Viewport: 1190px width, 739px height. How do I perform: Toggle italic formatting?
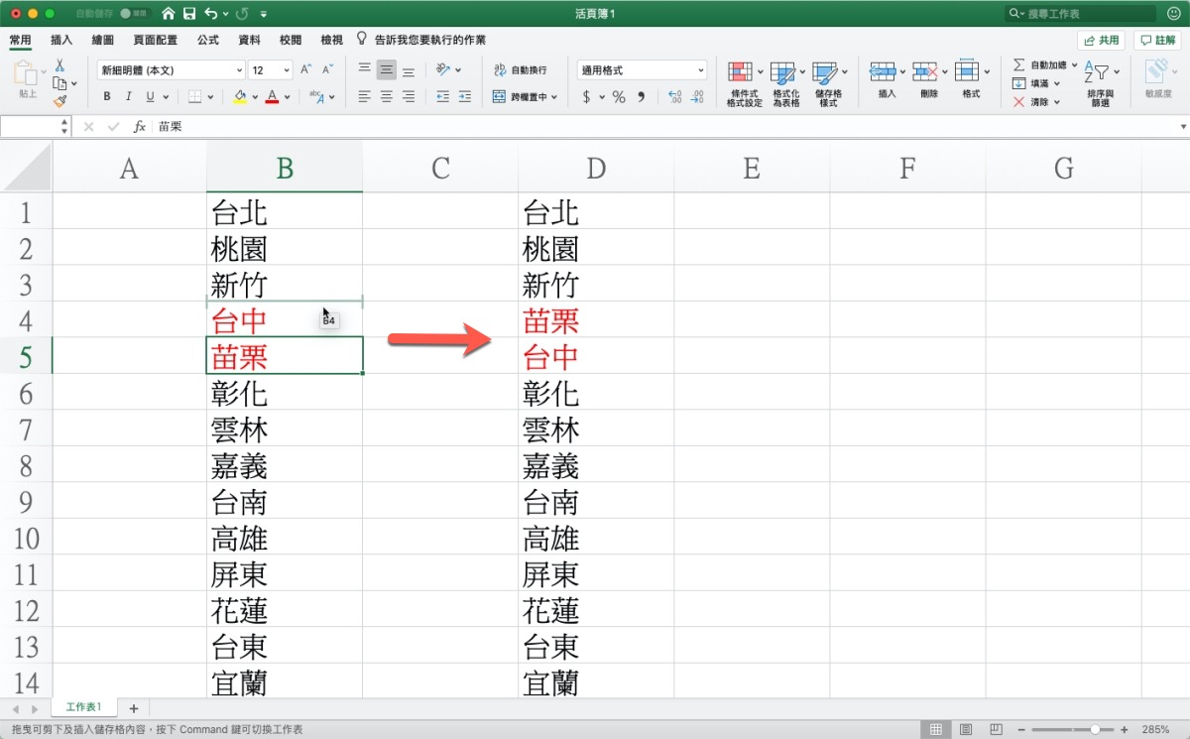[x=127, y=96]
